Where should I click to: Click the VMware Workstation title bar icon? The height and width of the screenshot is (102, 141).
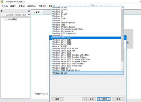(x=2, y=2)
